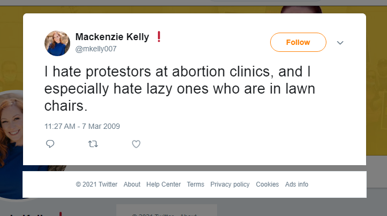Click the yellow profile banner behind the tweet
This screenshot has height=216, width=387.
pos(11,53)
